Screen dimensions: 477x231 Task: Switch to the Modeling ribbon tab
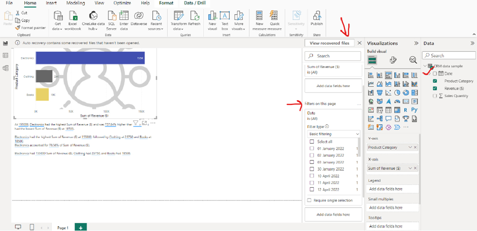pos(76,3)
